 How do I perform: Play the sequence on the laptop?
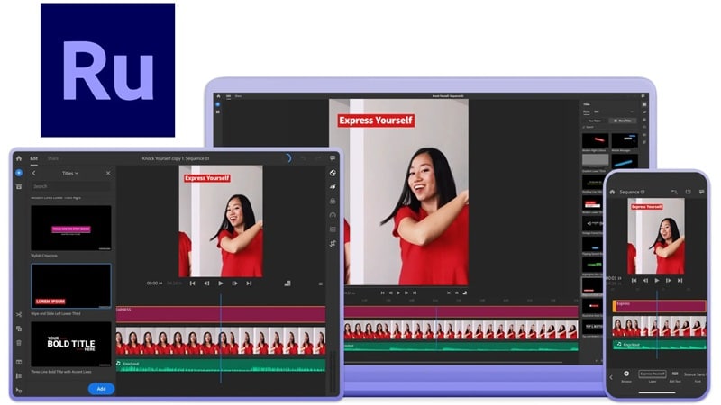click(x=398, y=292)
